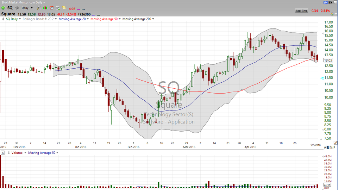Open the Daily timeframe dropdown

point(27,8)
